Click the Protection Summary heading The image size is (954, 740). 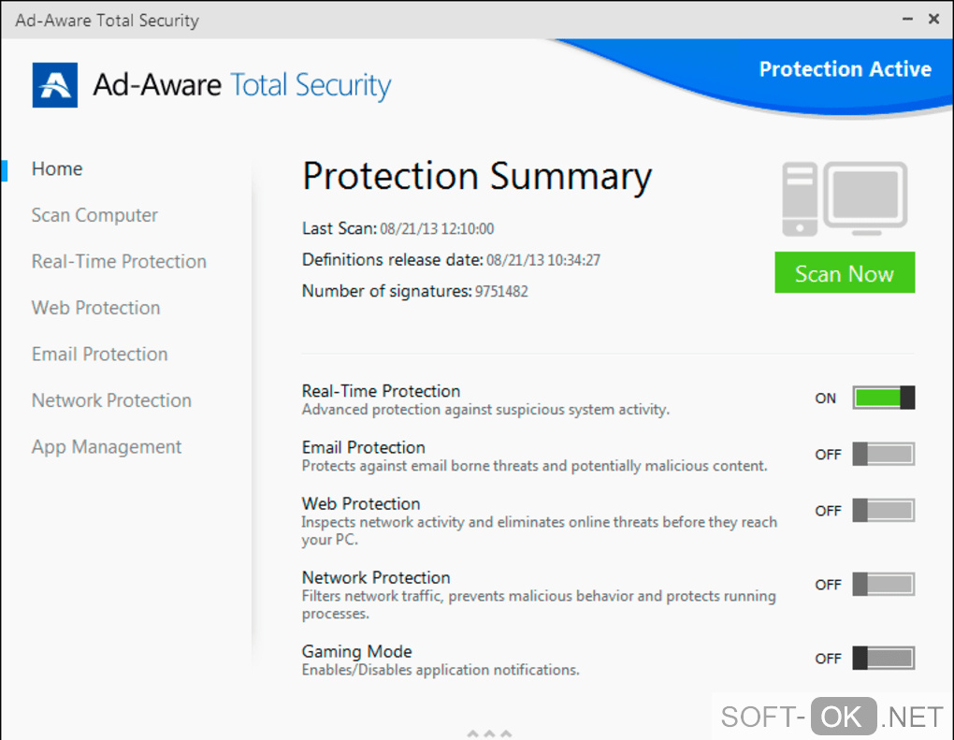477,176
